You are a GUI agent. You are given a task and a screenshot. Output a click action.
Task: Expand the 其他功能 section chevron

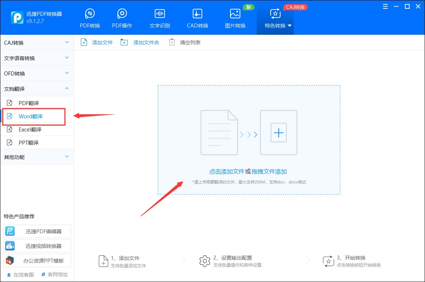pos(67,157)
